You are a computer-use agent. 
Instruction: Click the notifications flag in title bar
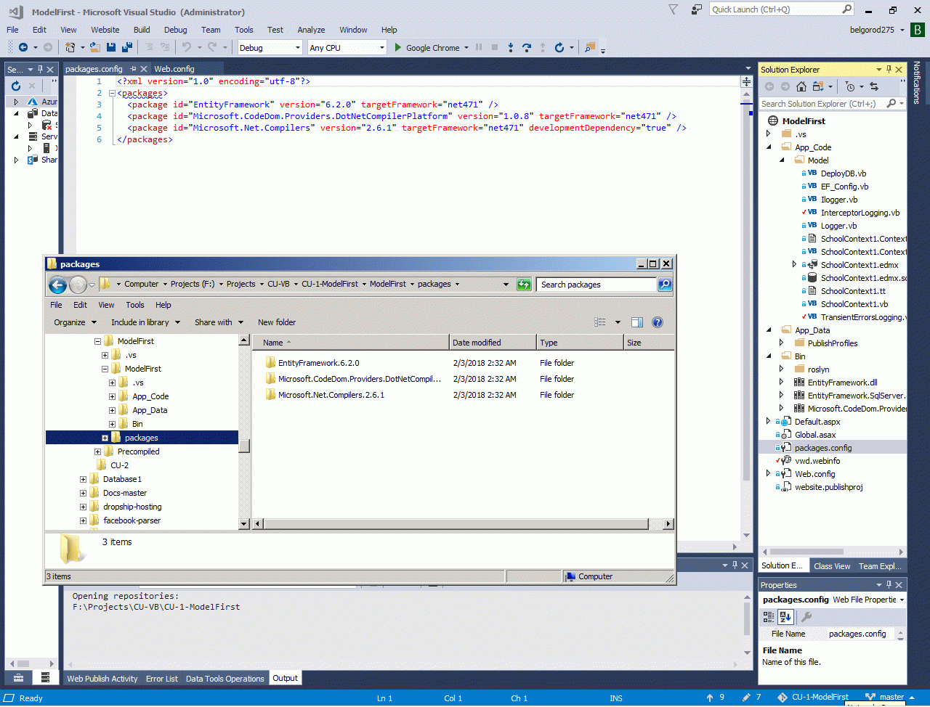pyautogui.click(x=674, y=9)
